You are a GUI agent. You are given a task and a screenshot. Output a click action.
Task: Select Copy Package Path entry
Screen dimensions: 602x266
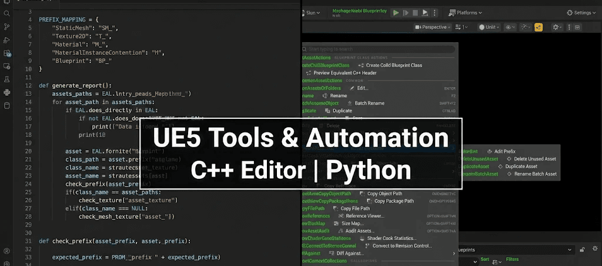pos(390,201)
